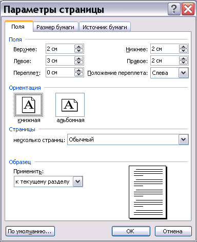Click the Правое label text

tap(137, 61)
